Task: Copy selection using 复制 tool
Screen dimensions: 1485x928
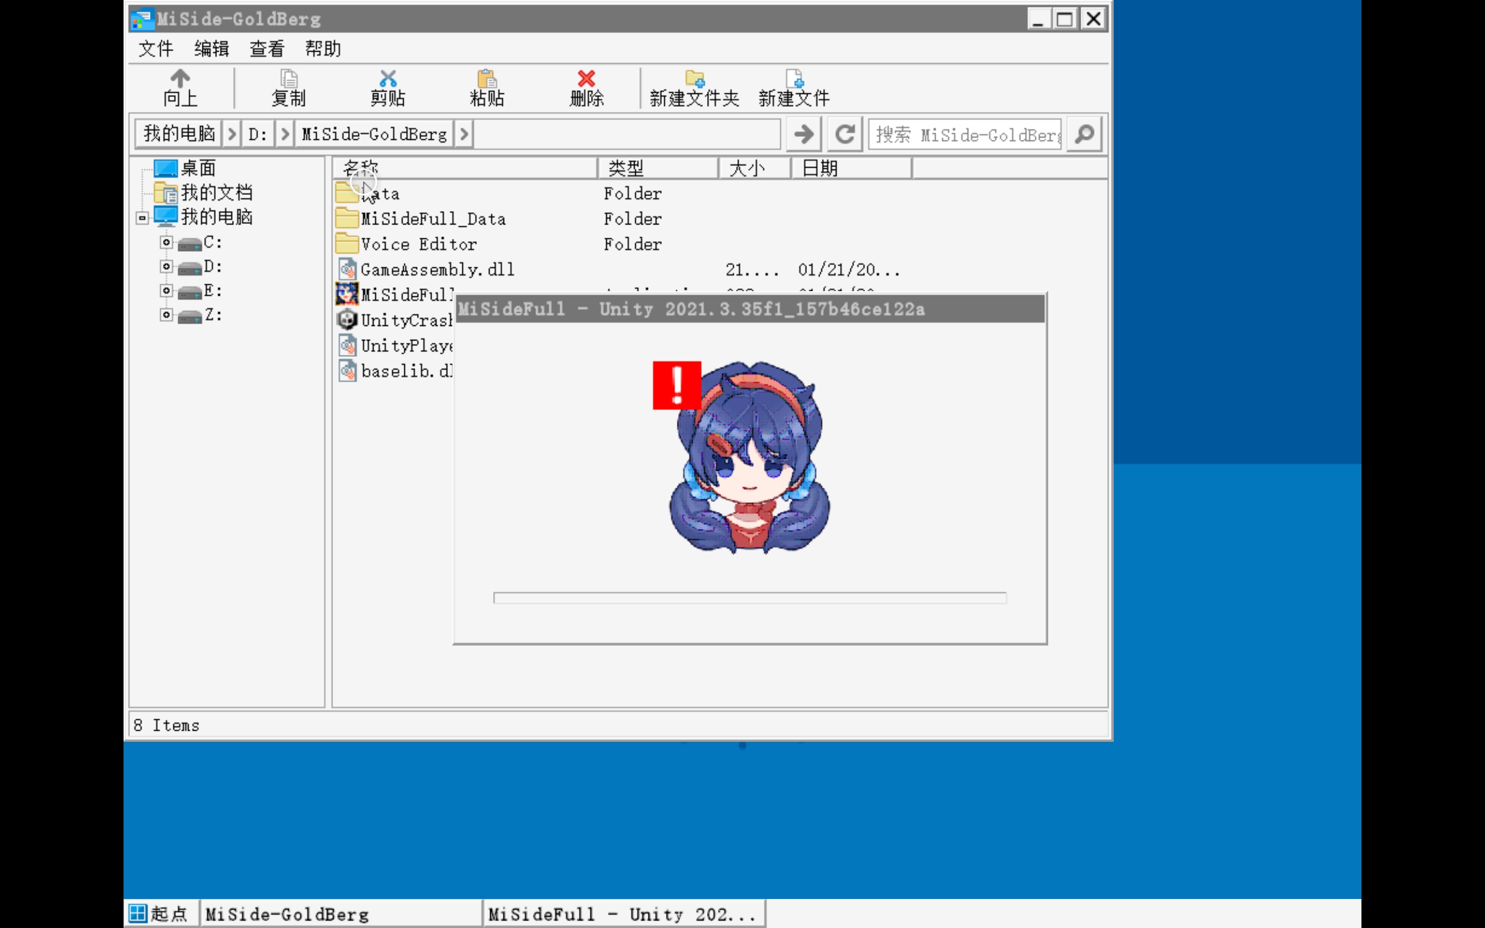Action: [288, 88]
